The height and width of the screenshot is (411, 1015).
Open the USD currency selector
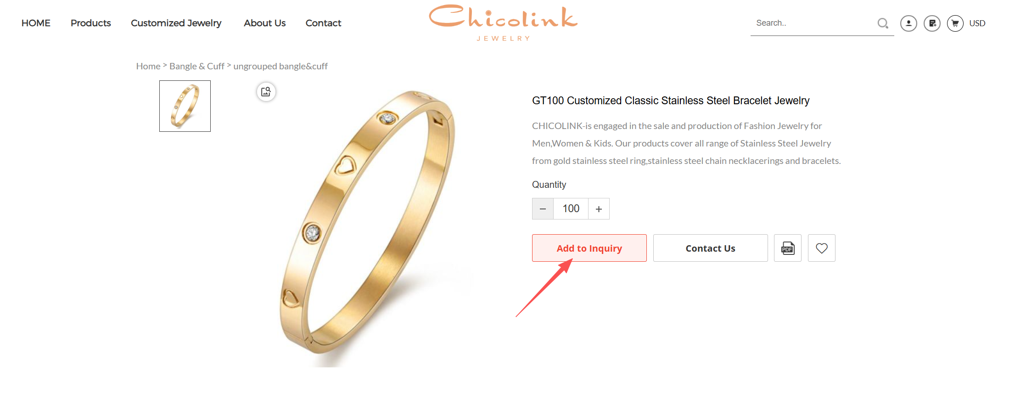click(x=977, y=23)
